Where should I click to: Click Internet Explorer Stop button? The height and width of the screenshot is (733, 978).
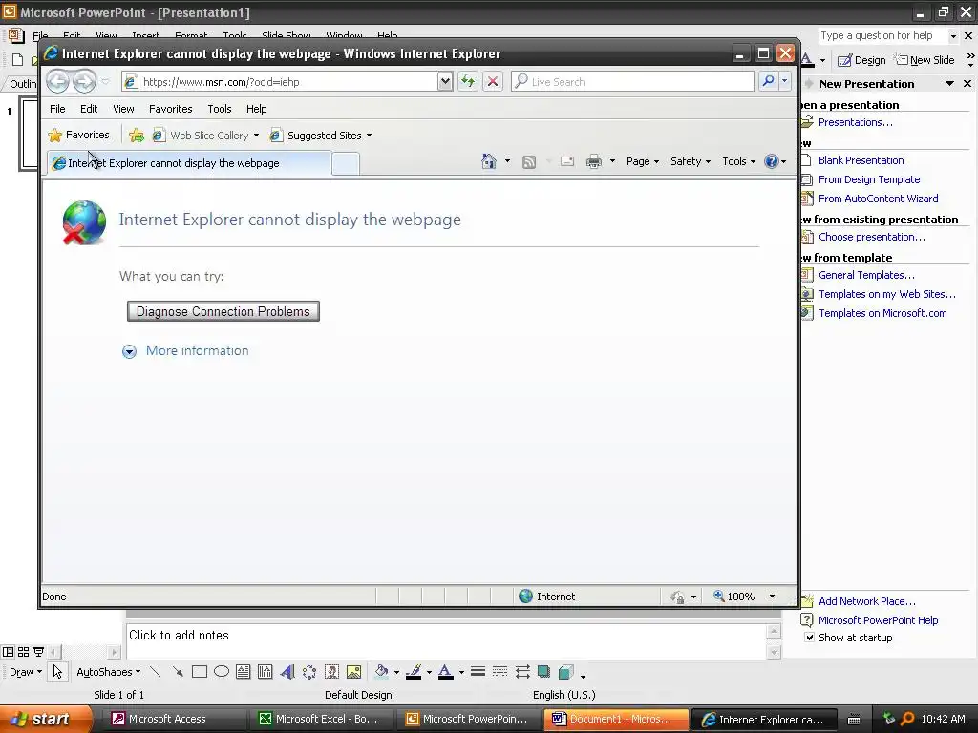click(x=493, y=81)
